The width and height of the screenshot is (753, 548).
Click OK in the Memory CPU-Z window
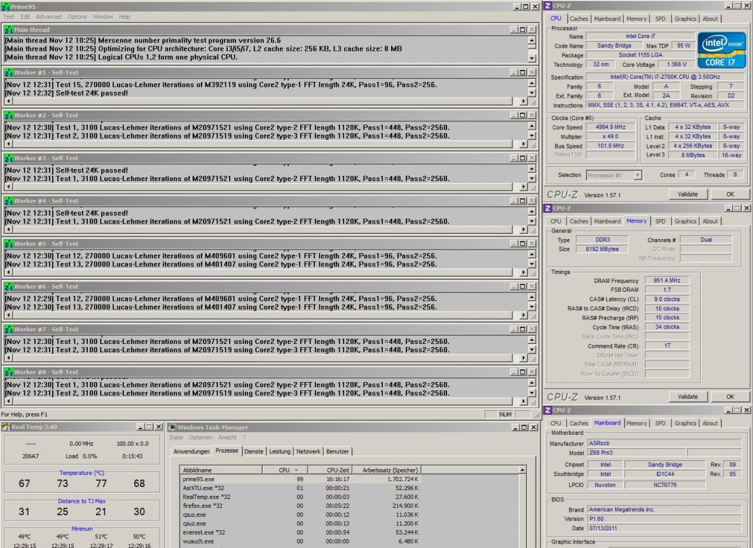[730, 397]
